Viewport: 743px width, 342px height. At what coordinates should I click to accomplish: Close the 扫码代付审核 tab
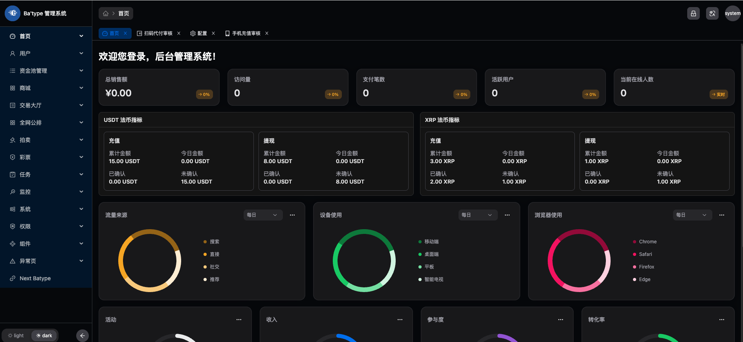179,33
